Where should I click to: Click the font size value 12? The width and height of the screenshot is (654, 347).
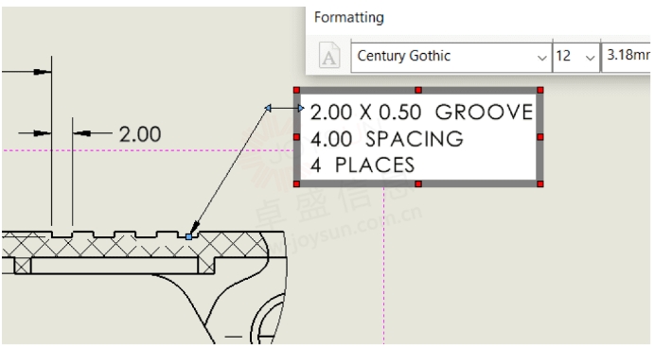[x=563, y=56]
